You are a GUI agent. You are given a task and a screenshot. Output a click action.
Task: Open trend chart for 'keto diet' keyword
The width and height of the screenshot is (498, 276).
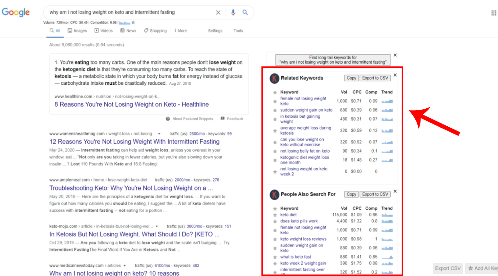pyautogui.click(x=387, y=215)
